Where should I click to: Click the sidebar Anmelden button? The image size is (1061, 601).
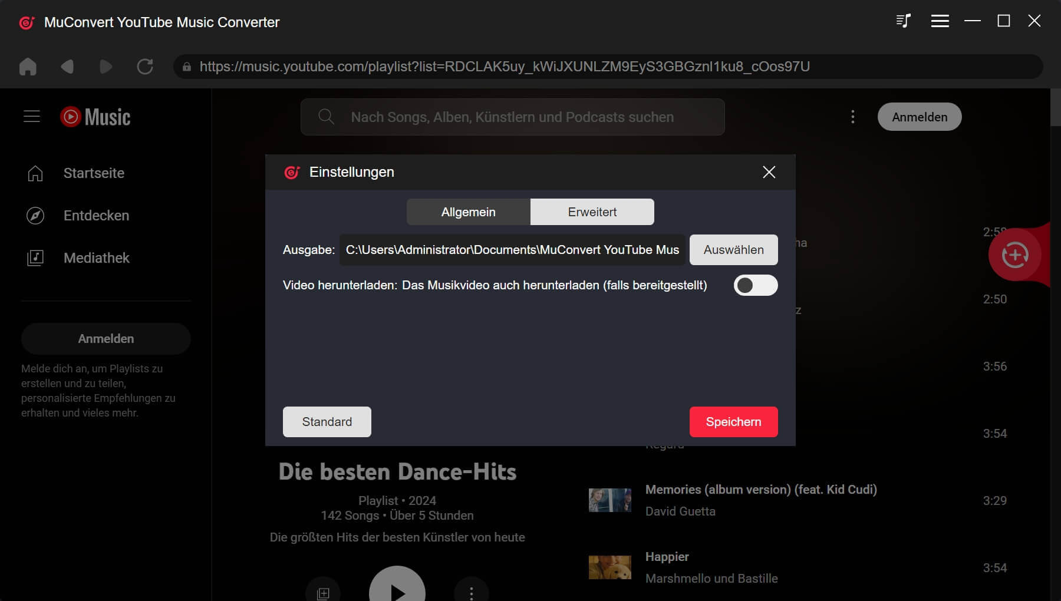click(x=106, y=339)
